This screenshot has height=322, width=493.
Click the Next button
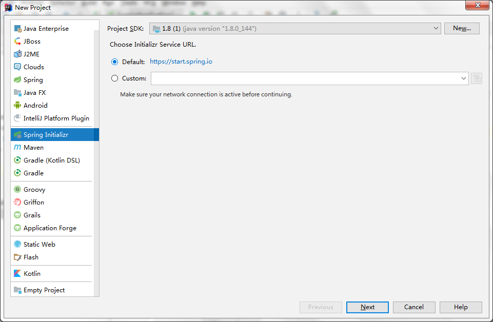[367, 307]
